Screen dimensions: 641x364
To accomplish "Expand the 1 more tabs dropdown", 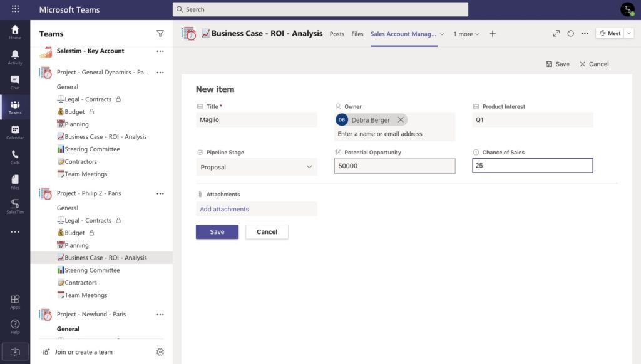I will (466, 34).
